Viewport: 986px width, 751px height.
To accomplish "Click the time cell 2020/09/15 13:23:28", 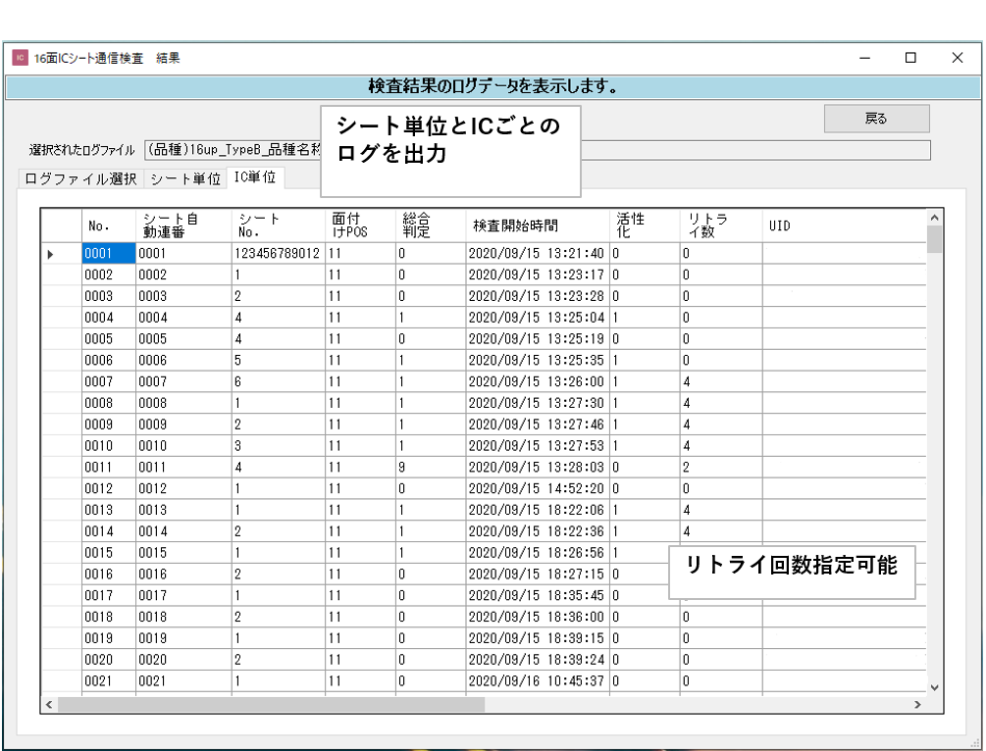I will [538, 297].
